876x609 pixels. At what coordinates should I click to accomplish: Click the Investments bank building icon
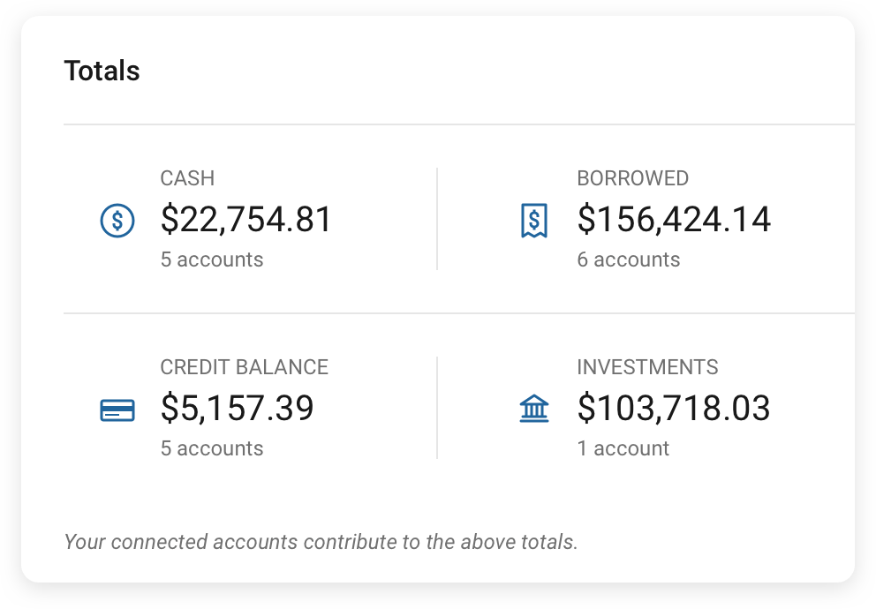(x=534, y=409)
